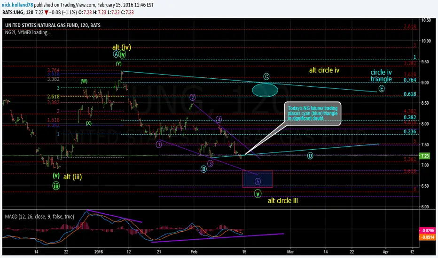Click the L:7.22 low price value
This screenshot has width=438, height=258.
click(114, 12)
